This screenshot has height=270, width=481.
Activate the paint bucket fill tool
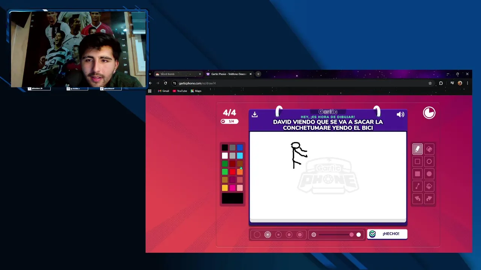pos(429,186)
